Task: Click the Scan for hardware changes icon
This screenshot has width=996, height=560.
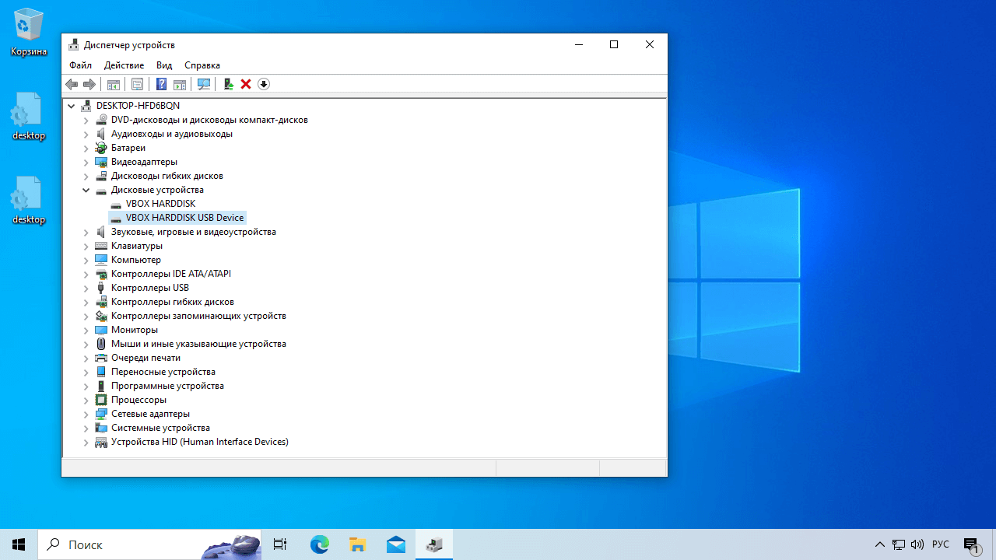Action: tap(204, 84)
